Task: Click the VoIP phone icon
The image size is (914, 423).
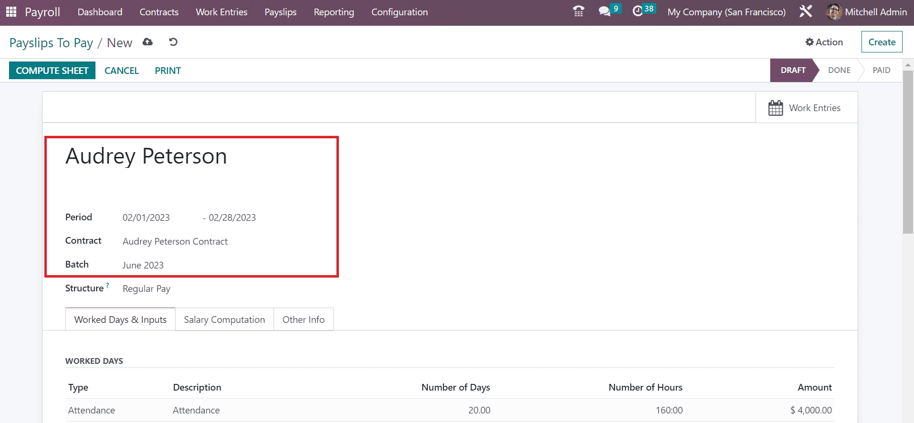Action: (578, 11)
